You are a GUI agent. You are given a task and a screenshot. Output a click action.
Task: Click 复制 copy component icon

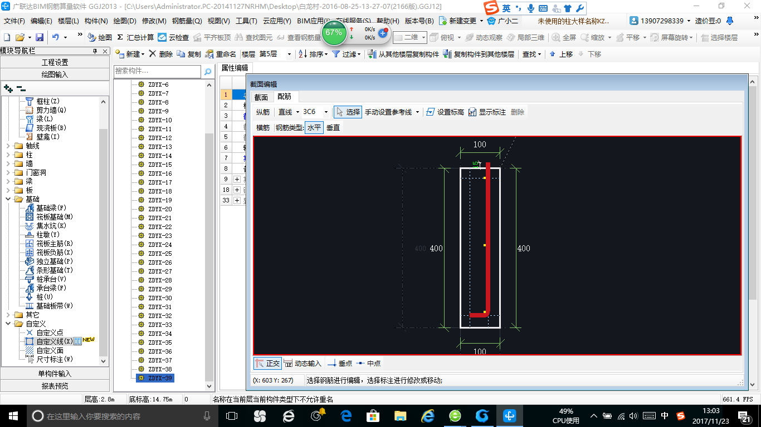189,54
